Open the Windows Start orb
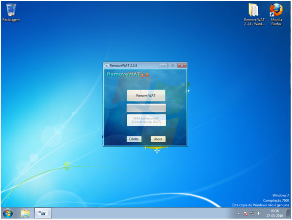Viewport: 292px width, 220px height. [x=8, y=213]
